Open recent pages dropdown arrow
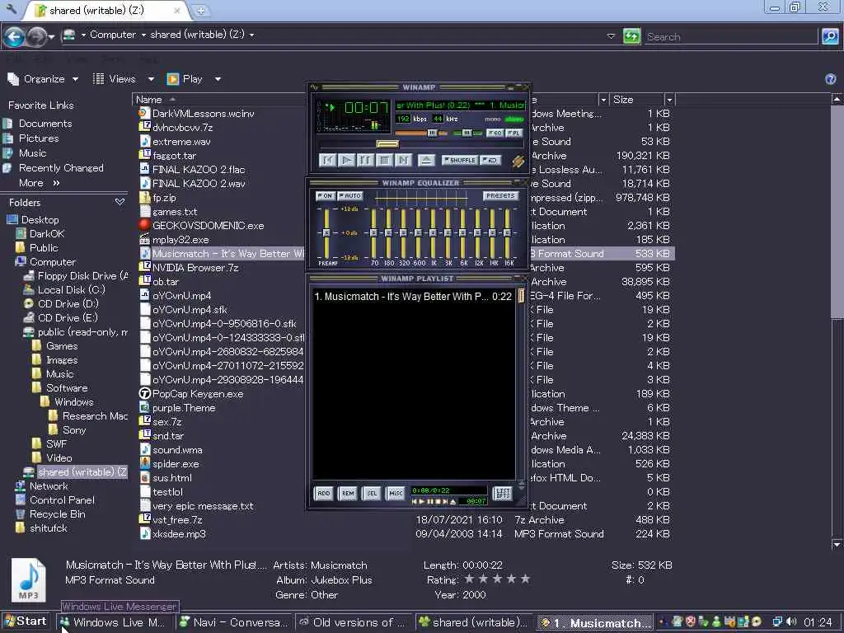The width and height of the screenshot is (844, 633). [51, 36]
